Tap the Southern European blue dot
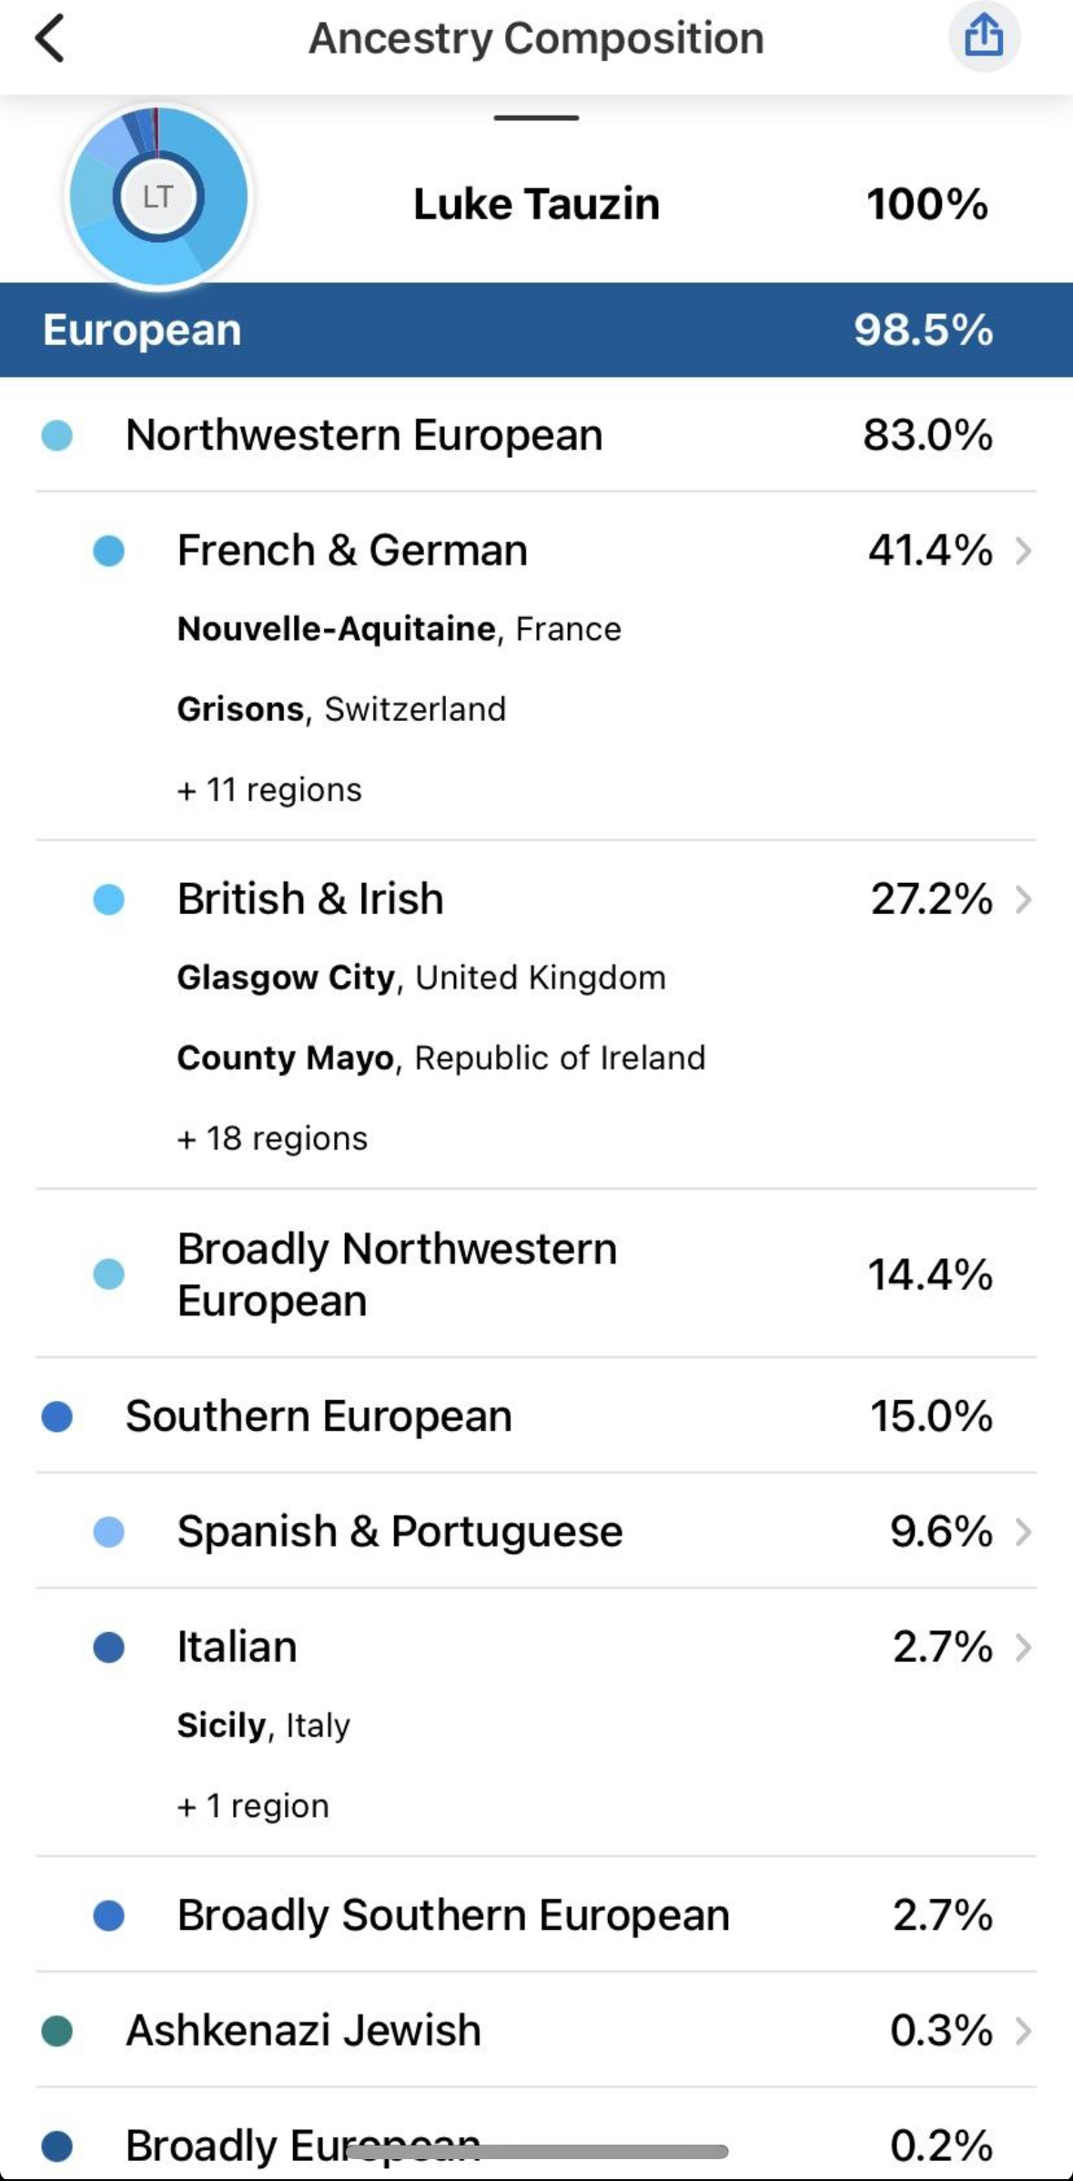The width and height of the screenshot is (1073, 2181). [57, 1416]
